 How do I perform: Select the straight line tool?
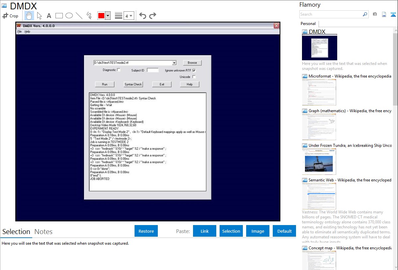pyautogui.click(x=79, y=16)
